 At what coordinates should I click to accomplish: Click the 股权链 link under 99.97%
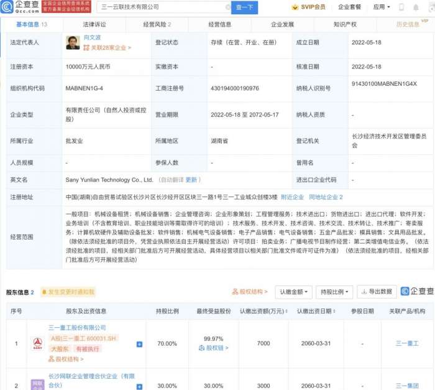217,348
